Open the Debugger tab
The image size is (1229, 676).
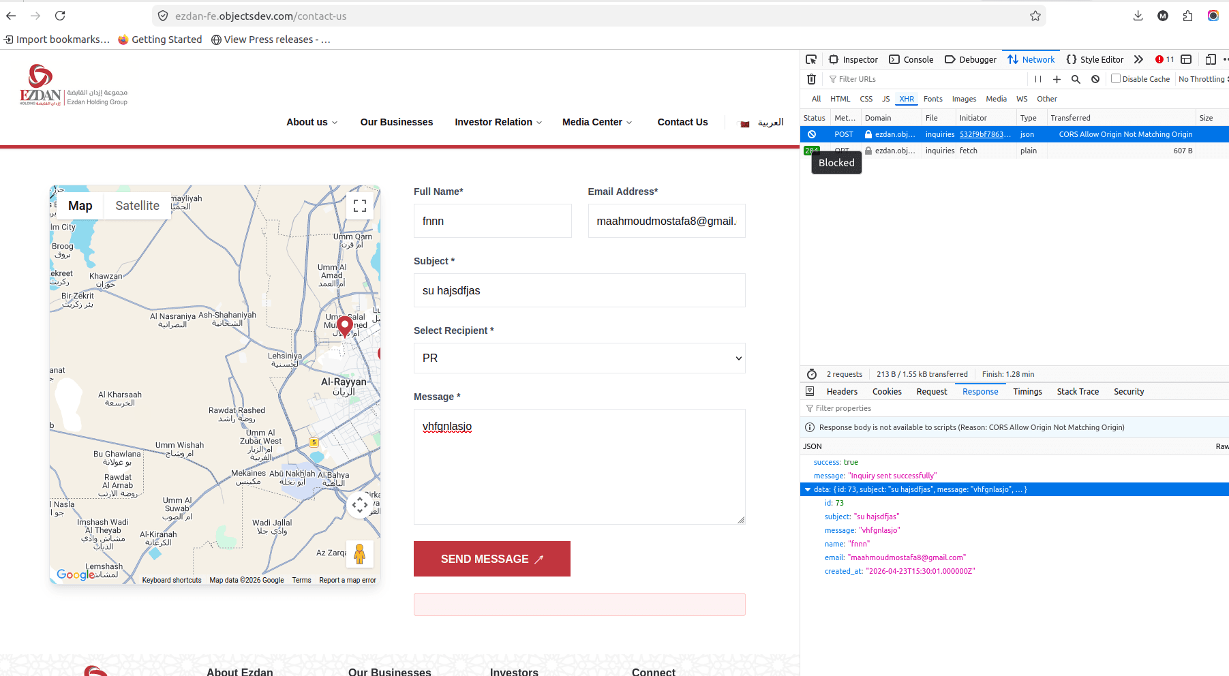click(x=971, y=59)
